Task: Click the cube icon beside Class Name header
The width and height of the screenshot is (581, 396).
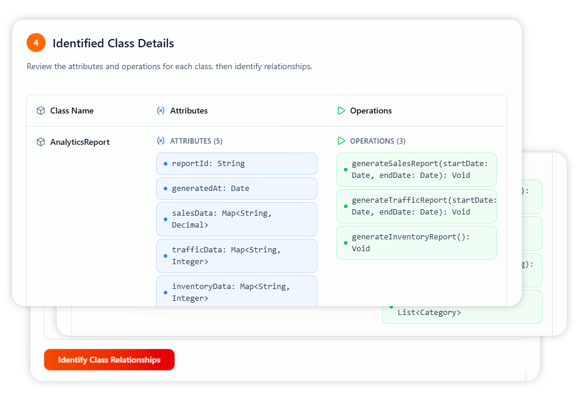Action: [x=41, y=111]
